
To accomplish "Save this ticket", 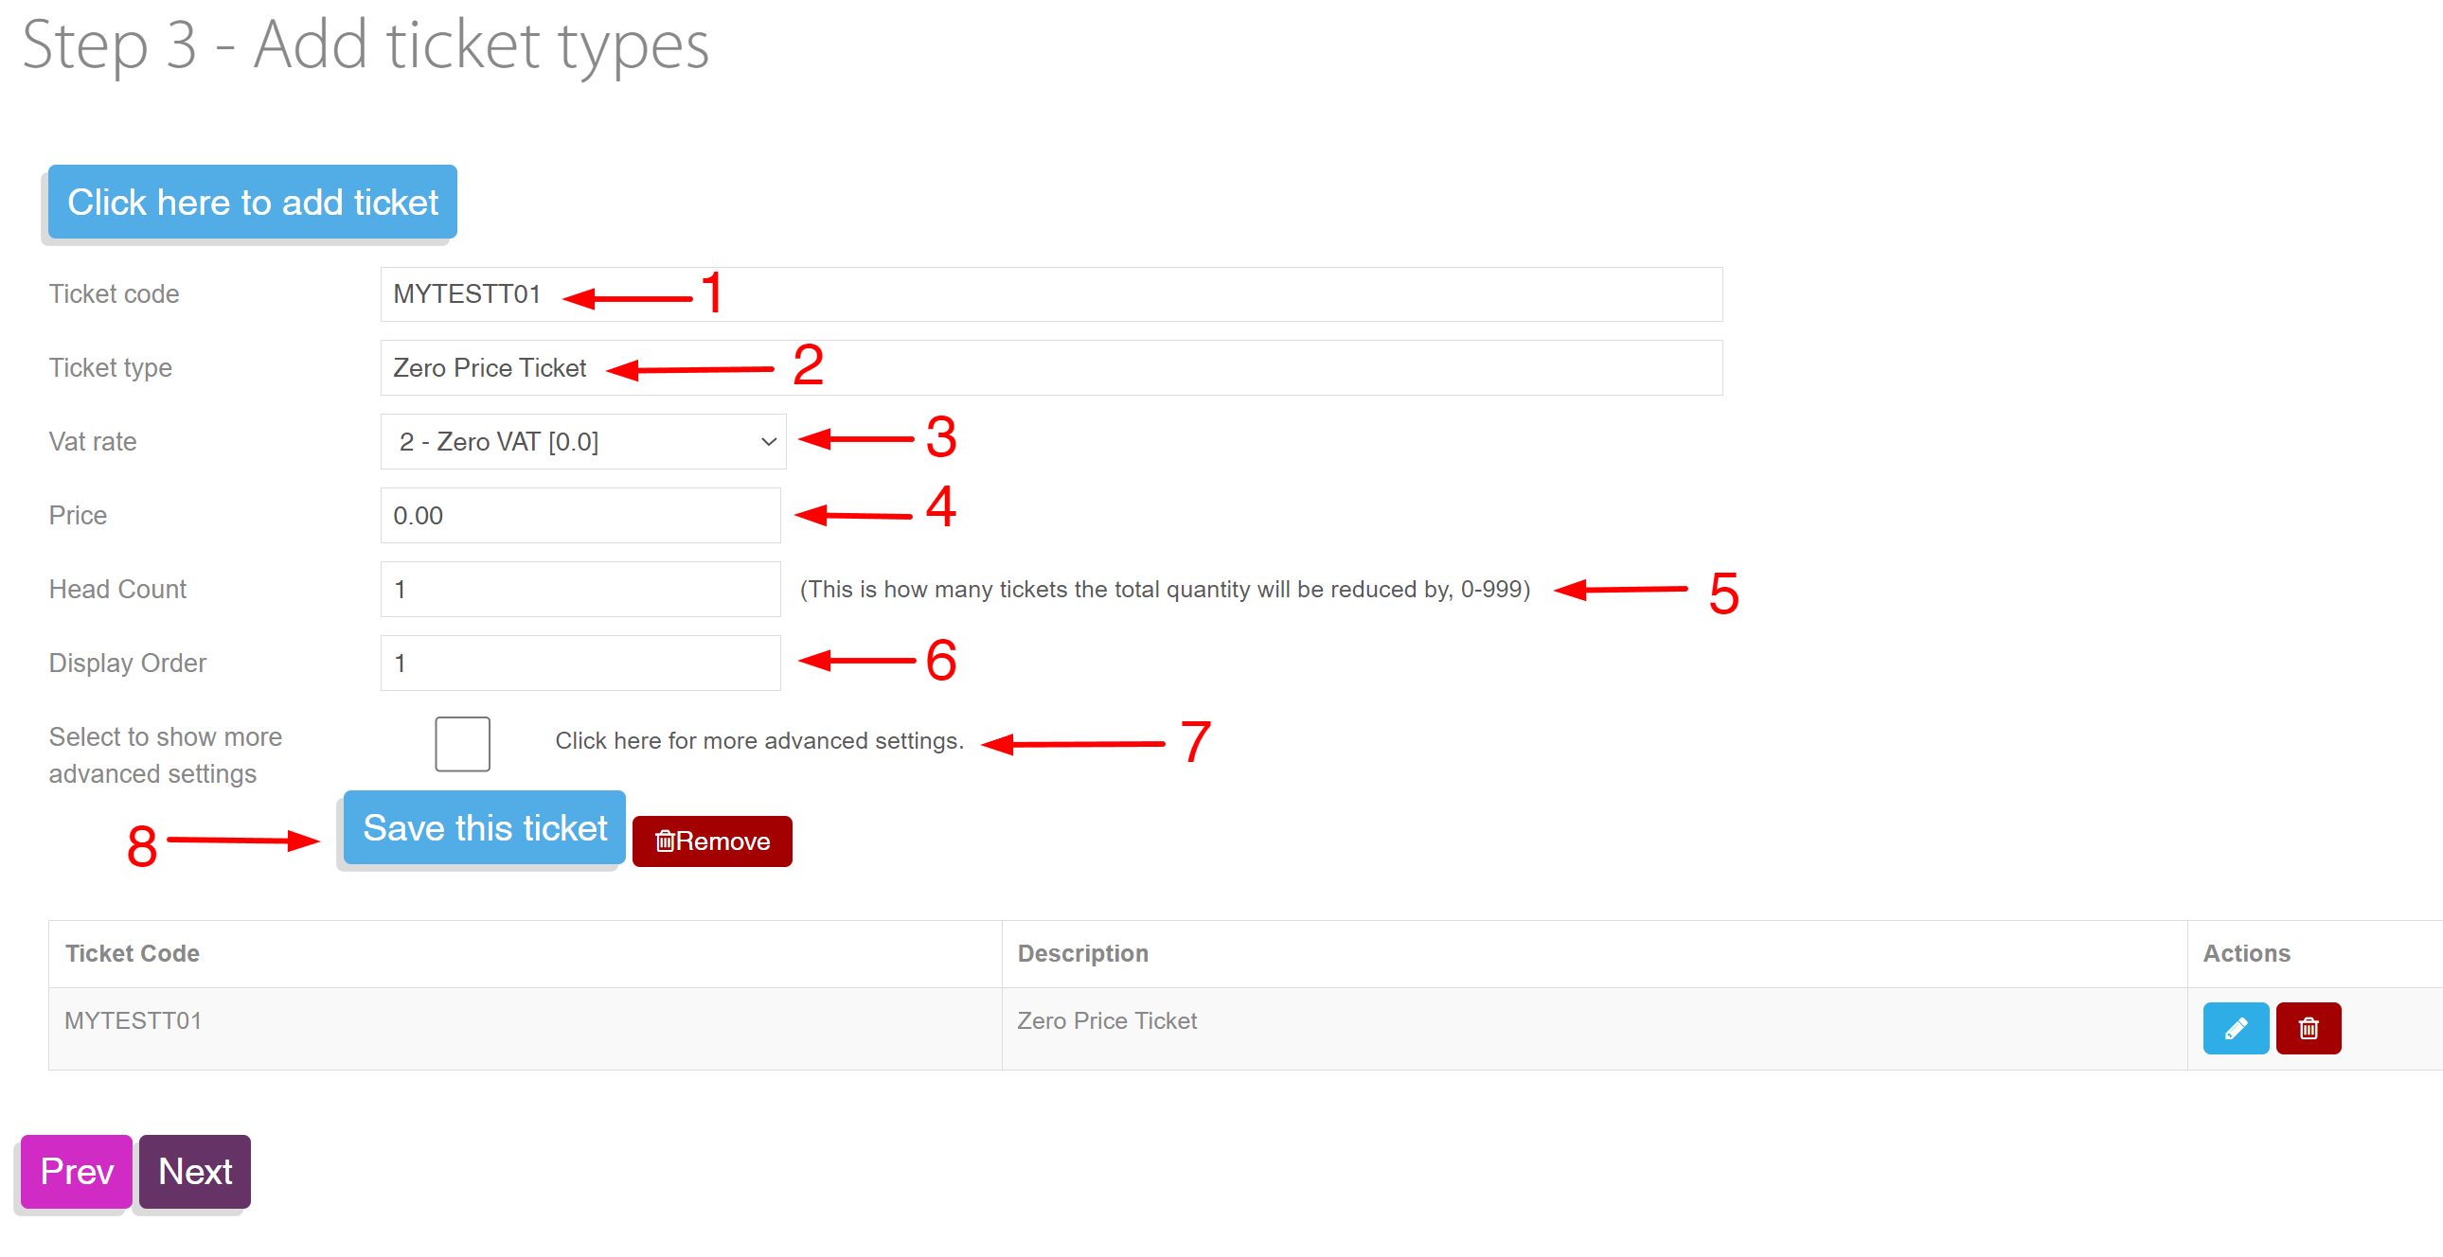I will coord(484,827).
